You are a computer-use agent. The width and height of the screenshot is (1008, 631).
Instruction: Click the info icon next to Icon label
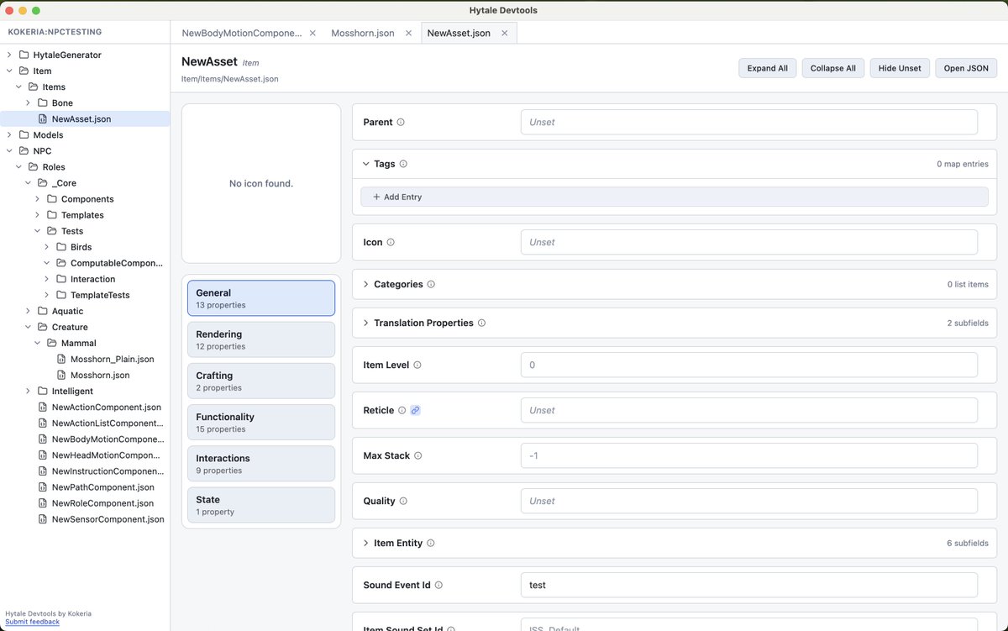391,242
